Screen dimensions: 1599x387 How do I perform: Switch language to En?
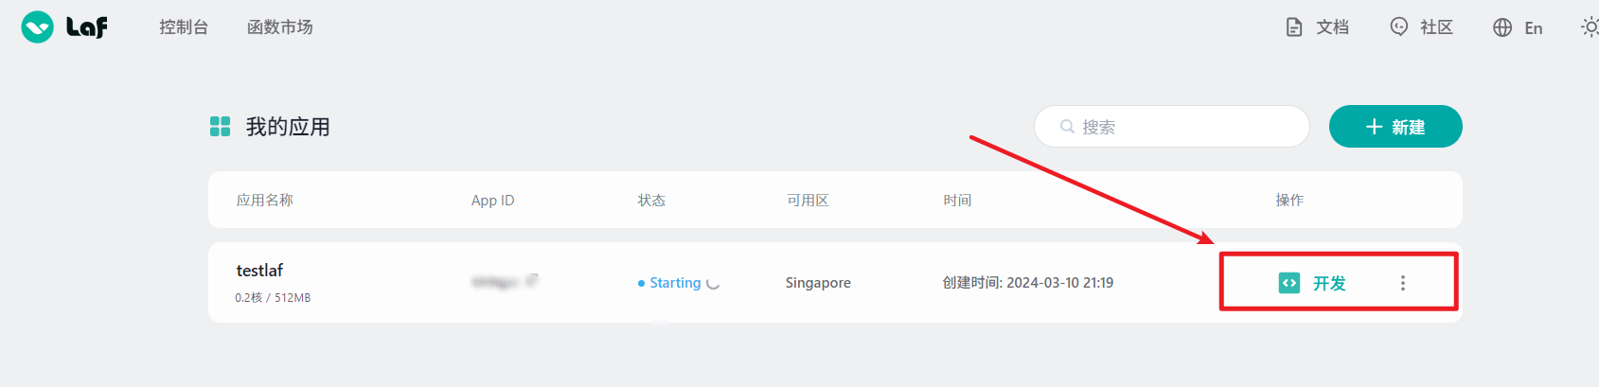coord(1534,28)
